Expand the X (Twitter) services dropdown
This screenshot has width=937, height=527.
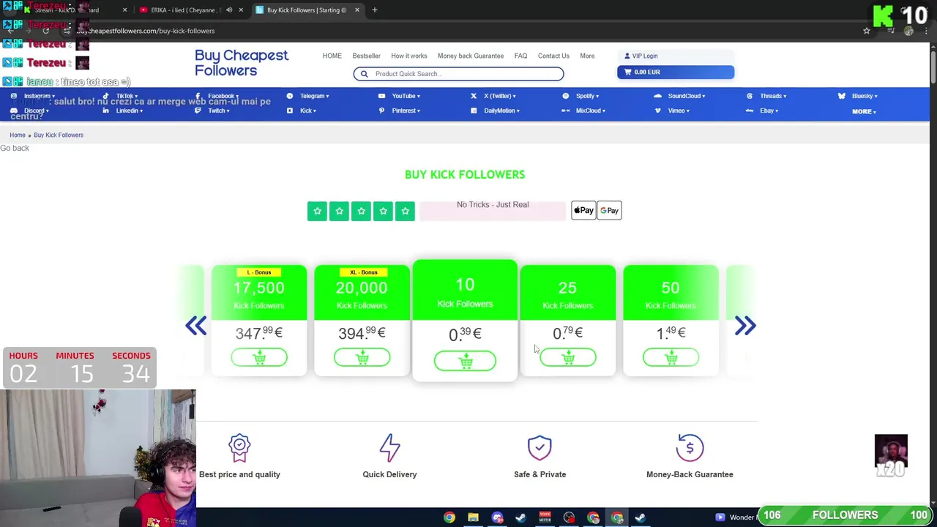pyautogui.click(x=499, y=96)
